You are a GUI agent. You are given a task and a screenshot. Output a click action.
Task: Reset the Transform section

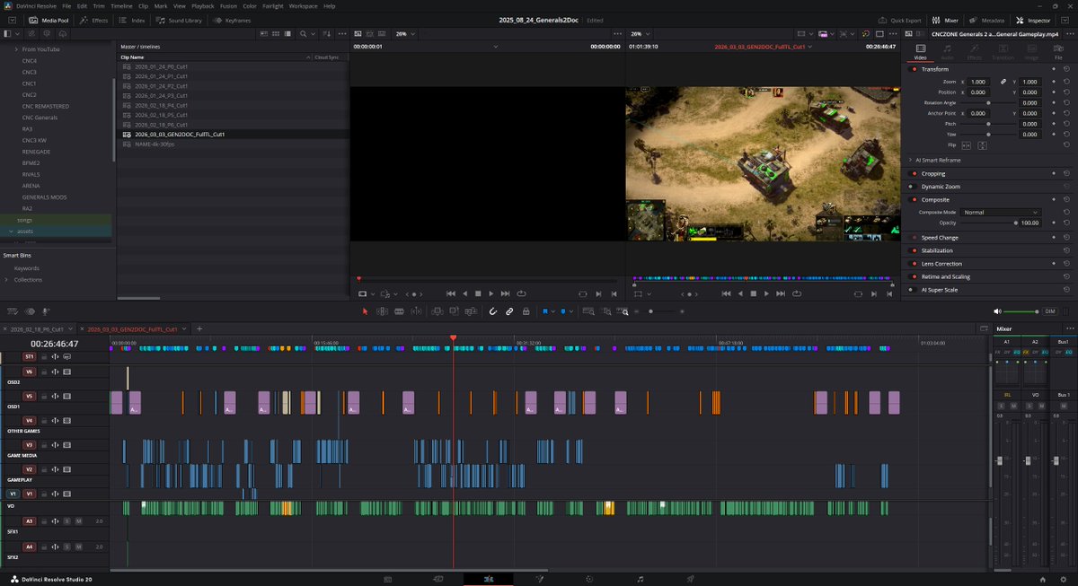pos(1065,69)
